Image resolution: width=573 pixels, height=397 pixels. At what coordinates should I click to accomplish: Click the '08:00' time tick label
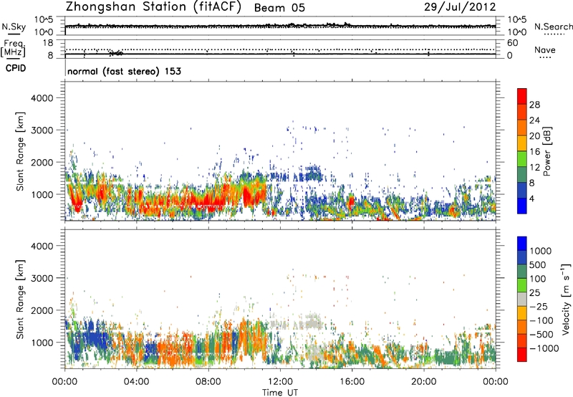(x=208, y=382)
